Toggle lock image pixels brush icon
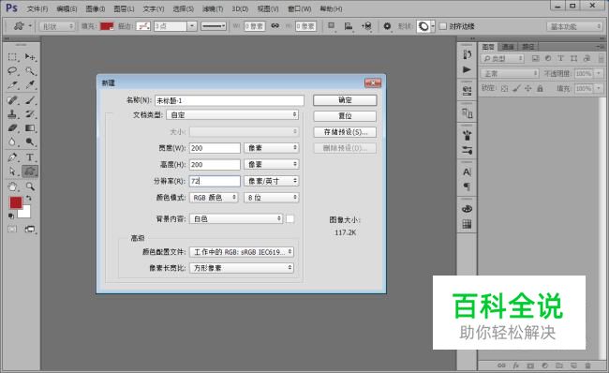 point(516,89)
